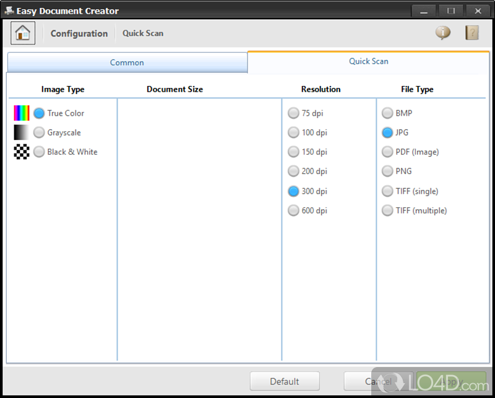Set file type to PNG

[387, 171]
